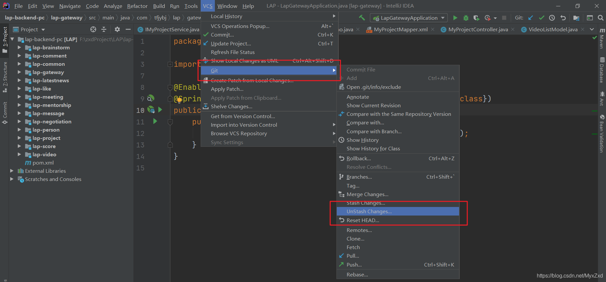Expand the lap-gateway module node
The width and height of the screenshot is (606, 282).
19,72
